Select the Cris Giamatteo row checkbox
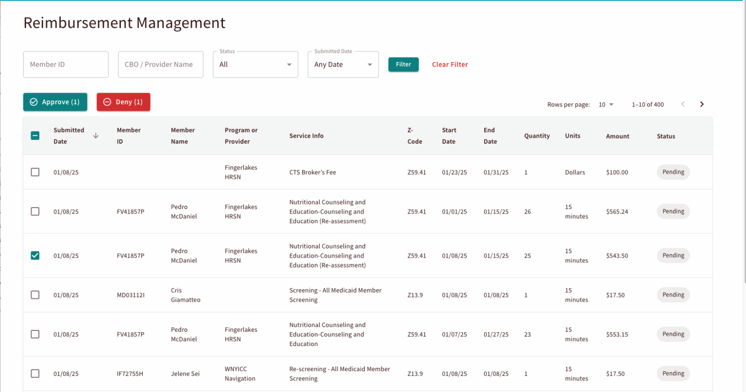The width and height of the screenshot is (746, 392). tap(35, 295)
